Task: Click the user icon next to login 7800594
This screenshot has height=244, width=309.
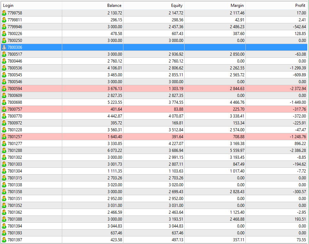Action: pyautogui.click(x=4, y=89)
